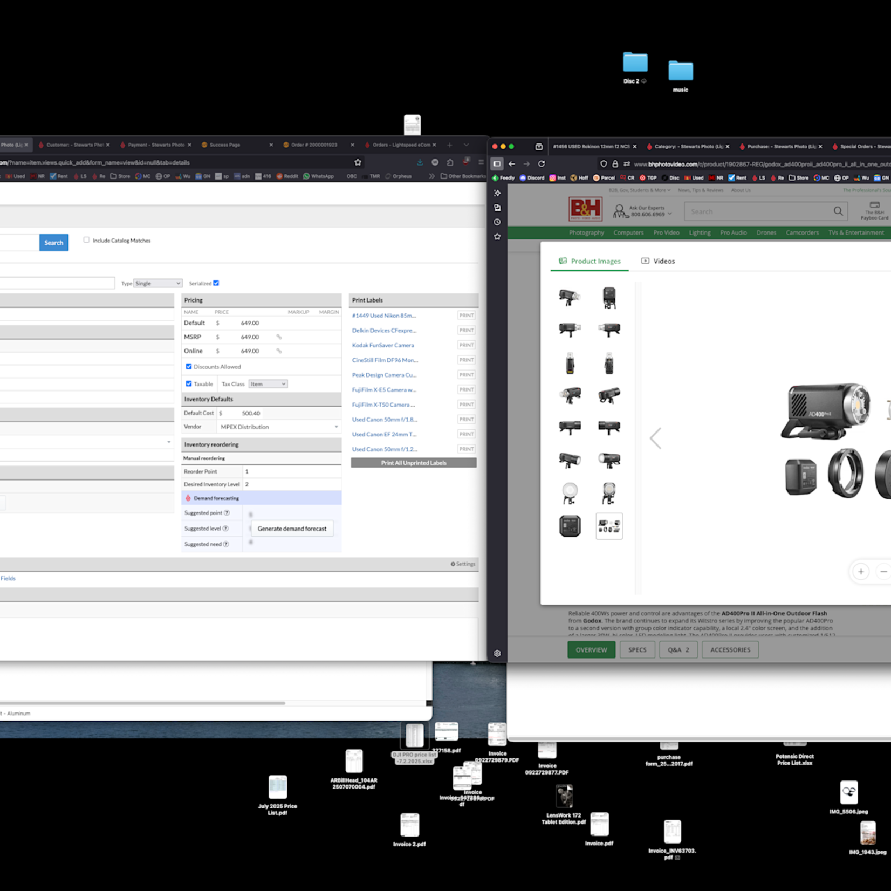Toggle the Discounts Allowed checkbox

tap(189, 367)
